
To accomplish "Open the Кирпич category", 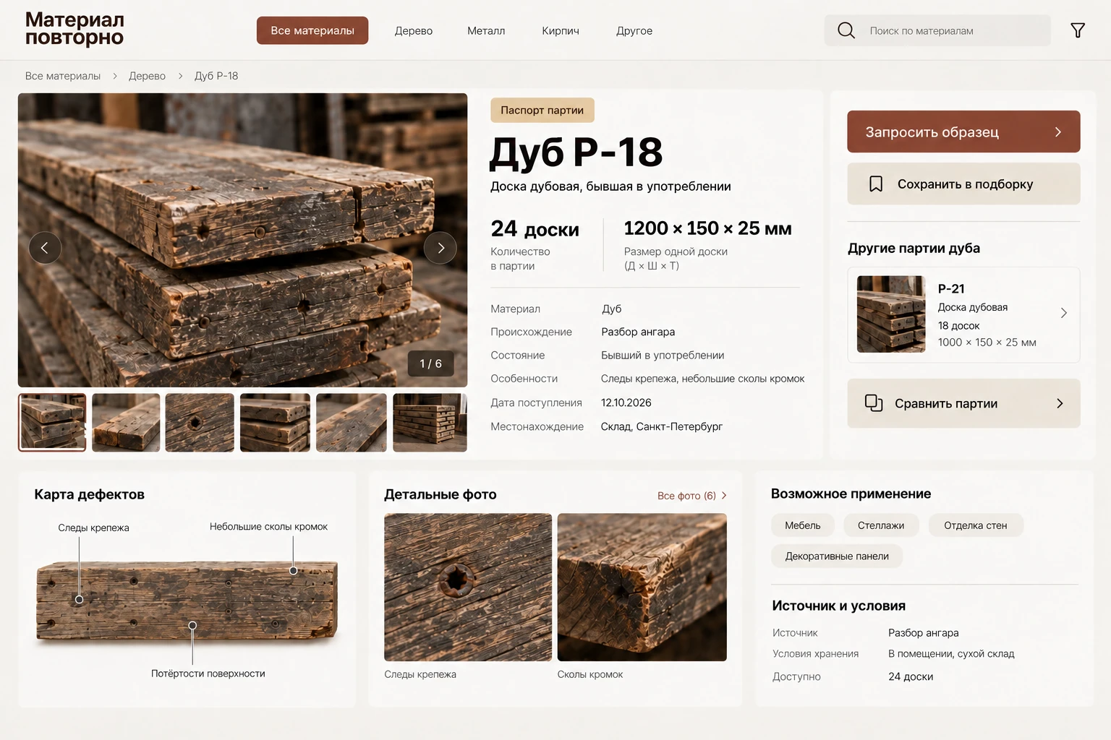I will pyautogui.click(x=561, y=30).
